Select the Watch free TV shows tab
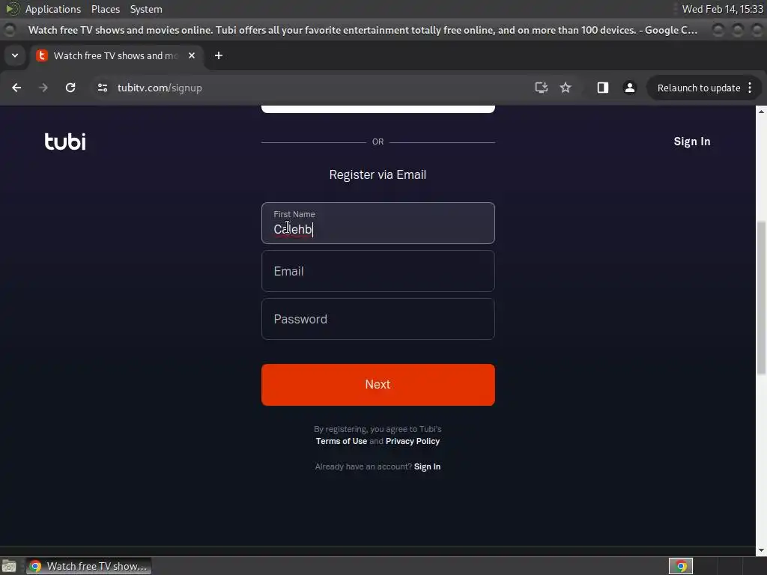The width and height of the screenshot is (767, 575). point(116,55)
